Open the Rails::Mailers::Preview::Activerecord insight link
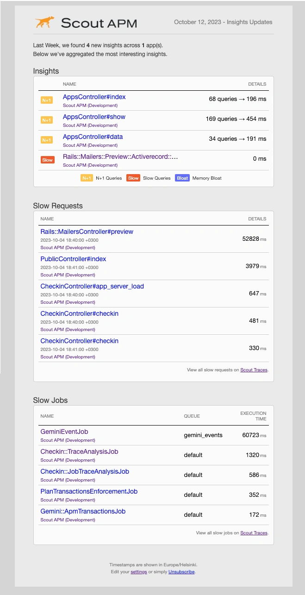This screenshot has height=595, width=305. (120, 157)
